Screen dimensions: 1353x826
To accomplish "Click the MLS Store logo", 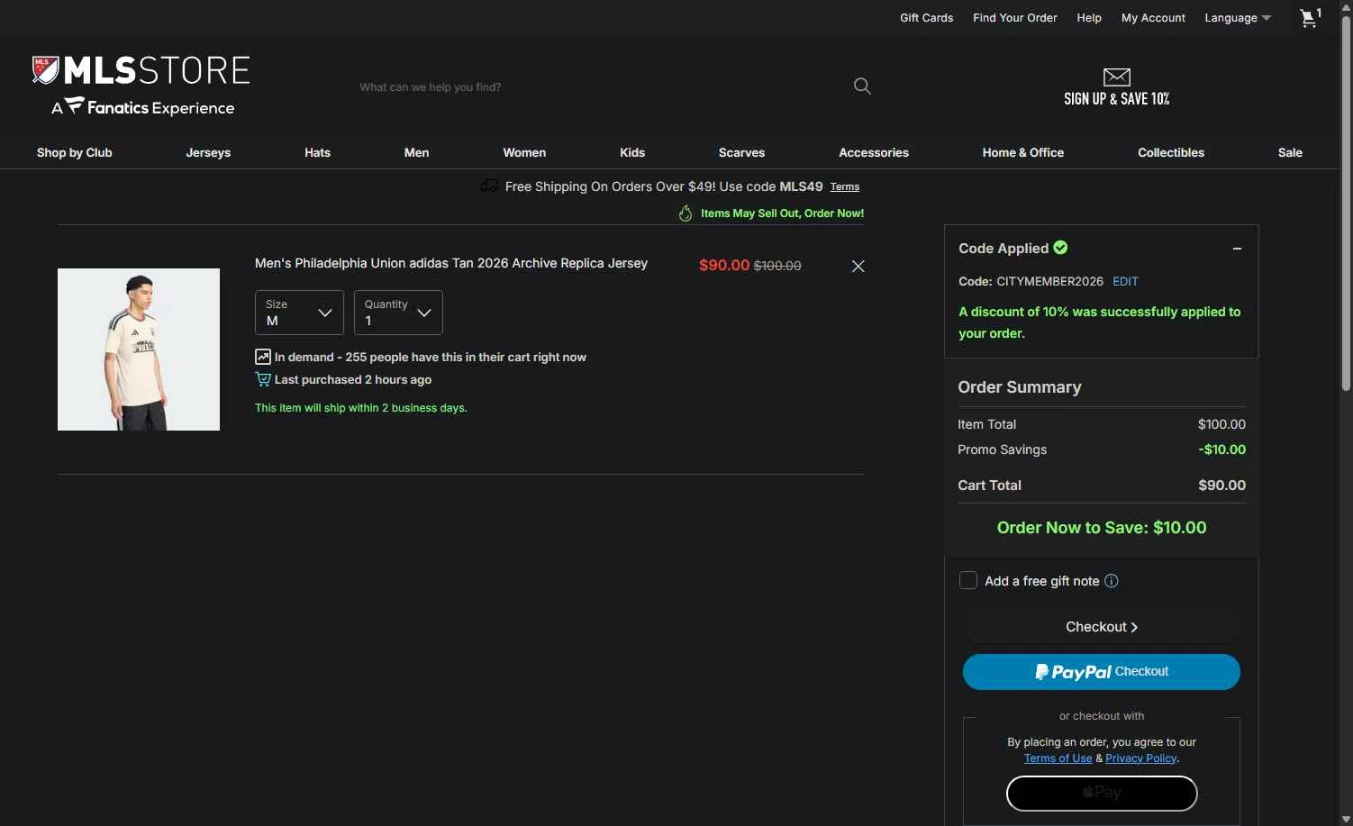I will [141, 86].
